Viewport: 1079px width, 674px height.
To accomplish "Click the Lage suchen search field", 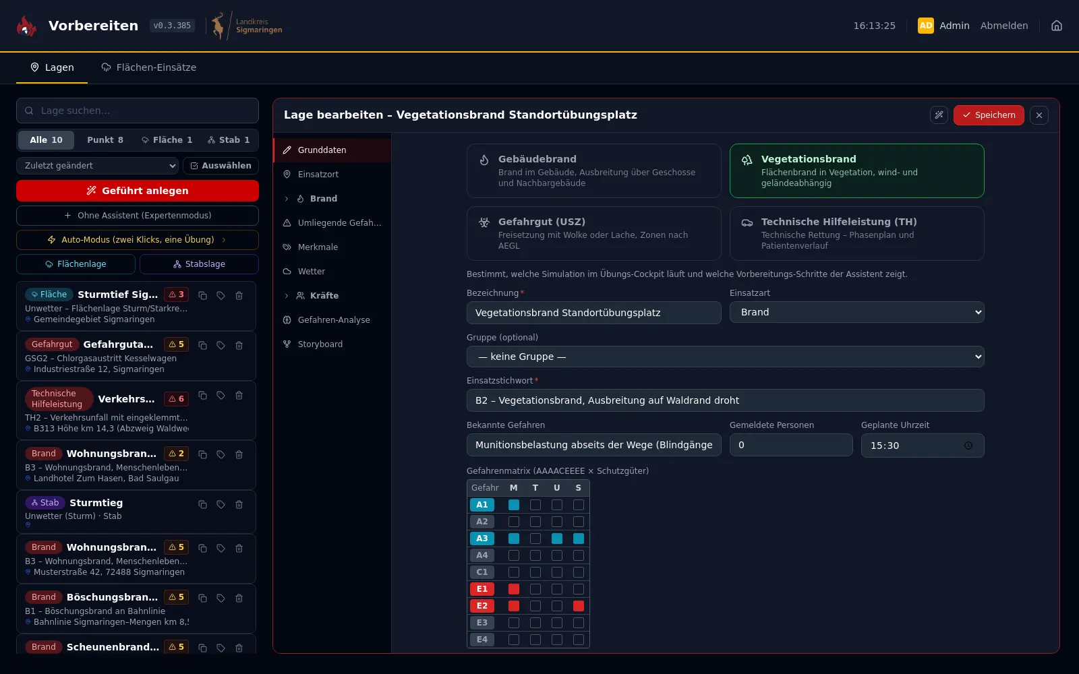I will [x=138, y=111].
